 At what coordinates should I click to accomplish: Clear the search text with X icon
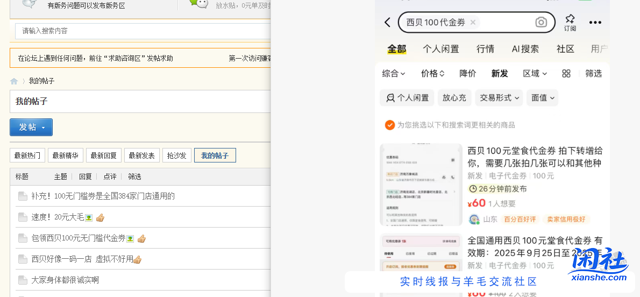(473, 23)
